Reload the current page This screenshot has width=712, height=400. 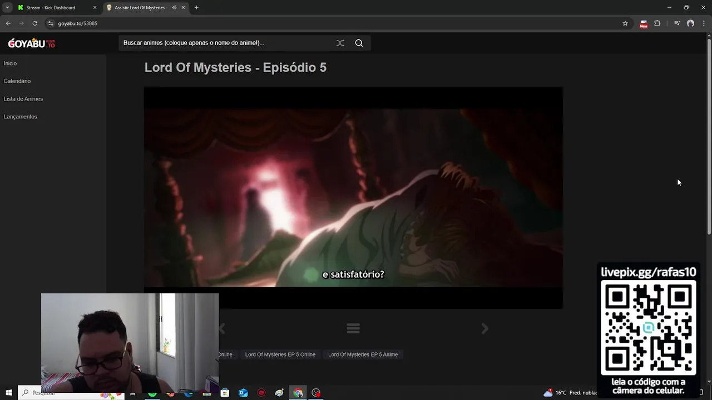click(x=34, y=23)
